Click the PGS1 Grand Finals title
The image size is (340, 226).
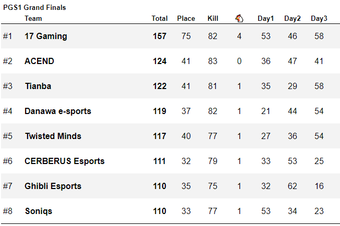pos(34,8)
